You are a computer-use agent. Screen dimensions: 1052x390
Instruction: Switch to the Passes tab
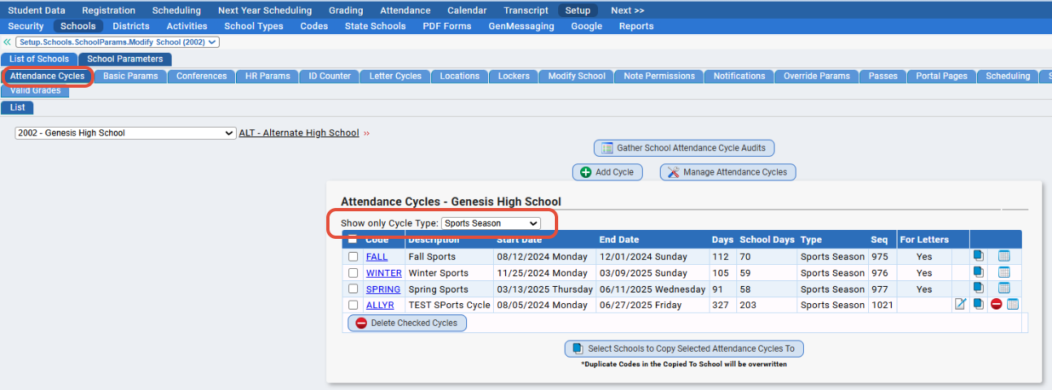pos(883,76)
